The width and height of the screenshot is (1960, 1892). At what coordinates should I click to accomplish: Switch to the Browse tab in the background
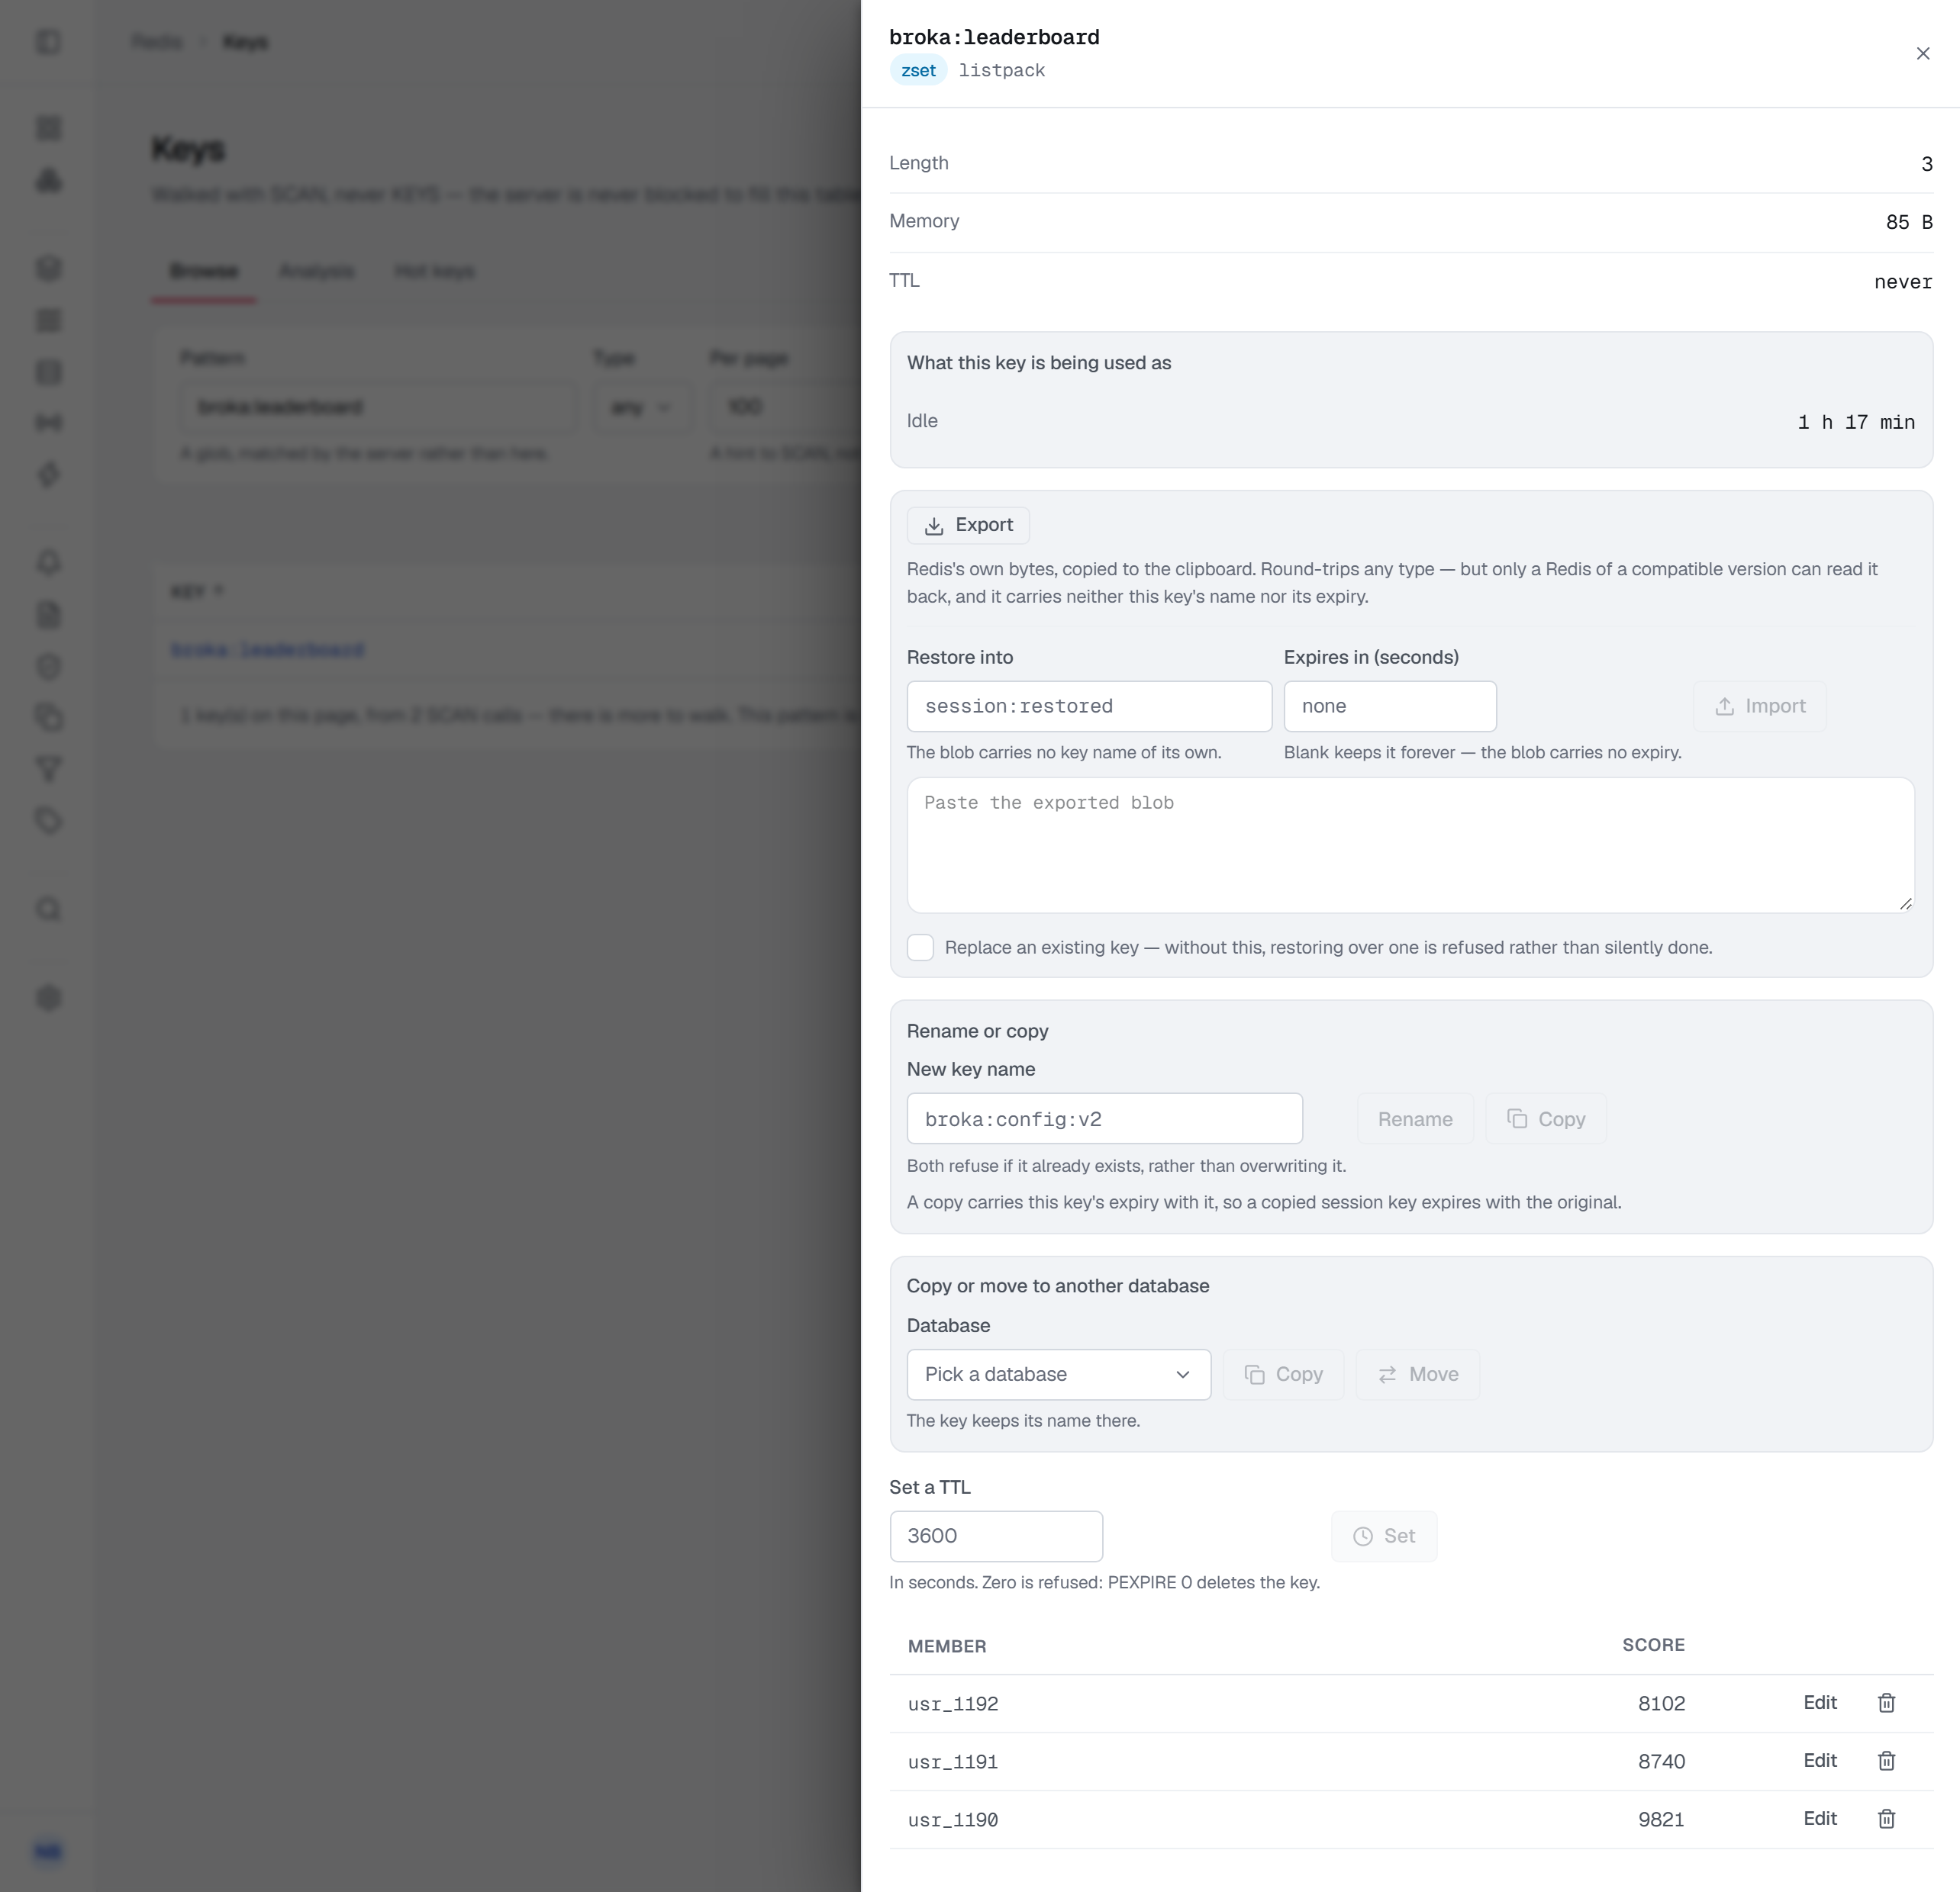tap(203, 271)
